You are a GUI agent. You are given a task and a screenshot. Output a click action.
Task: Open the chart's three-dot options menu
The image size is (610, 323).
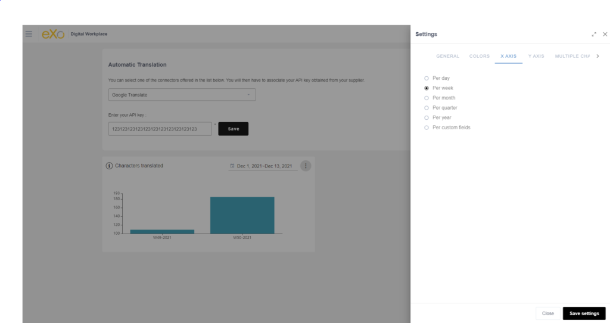point(306,166)
